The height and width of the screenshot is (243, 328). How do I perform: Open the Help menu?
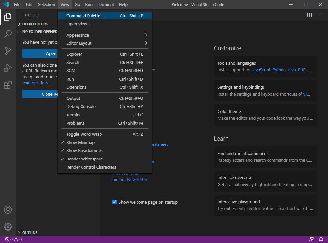[123, 4]
